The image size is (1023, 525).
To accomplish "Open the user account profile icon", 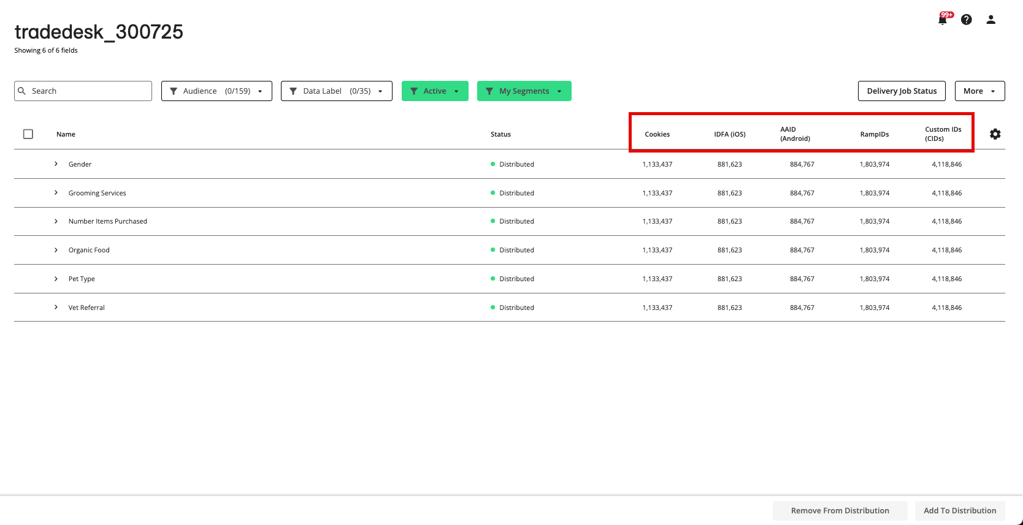I will (x=990, y=20).
